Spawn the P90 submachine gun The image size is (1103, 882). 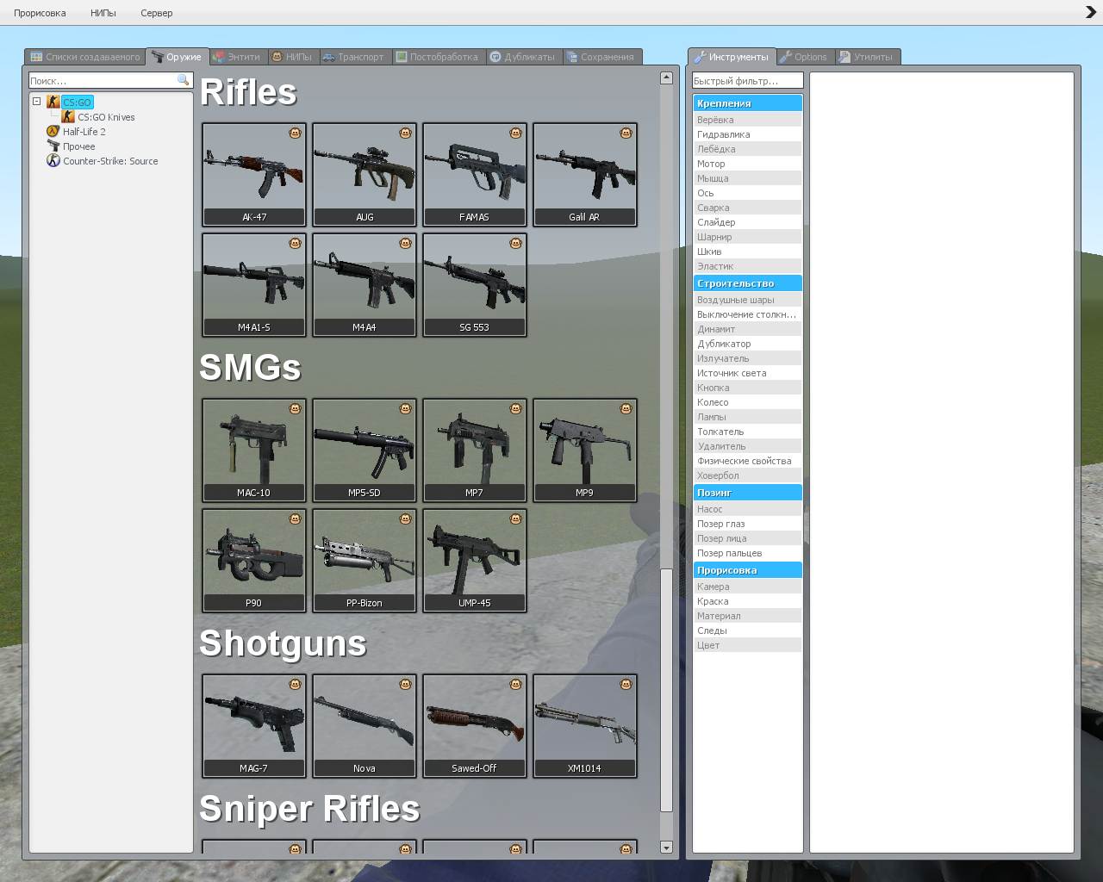pyautogui.click(x=254, y=561)
